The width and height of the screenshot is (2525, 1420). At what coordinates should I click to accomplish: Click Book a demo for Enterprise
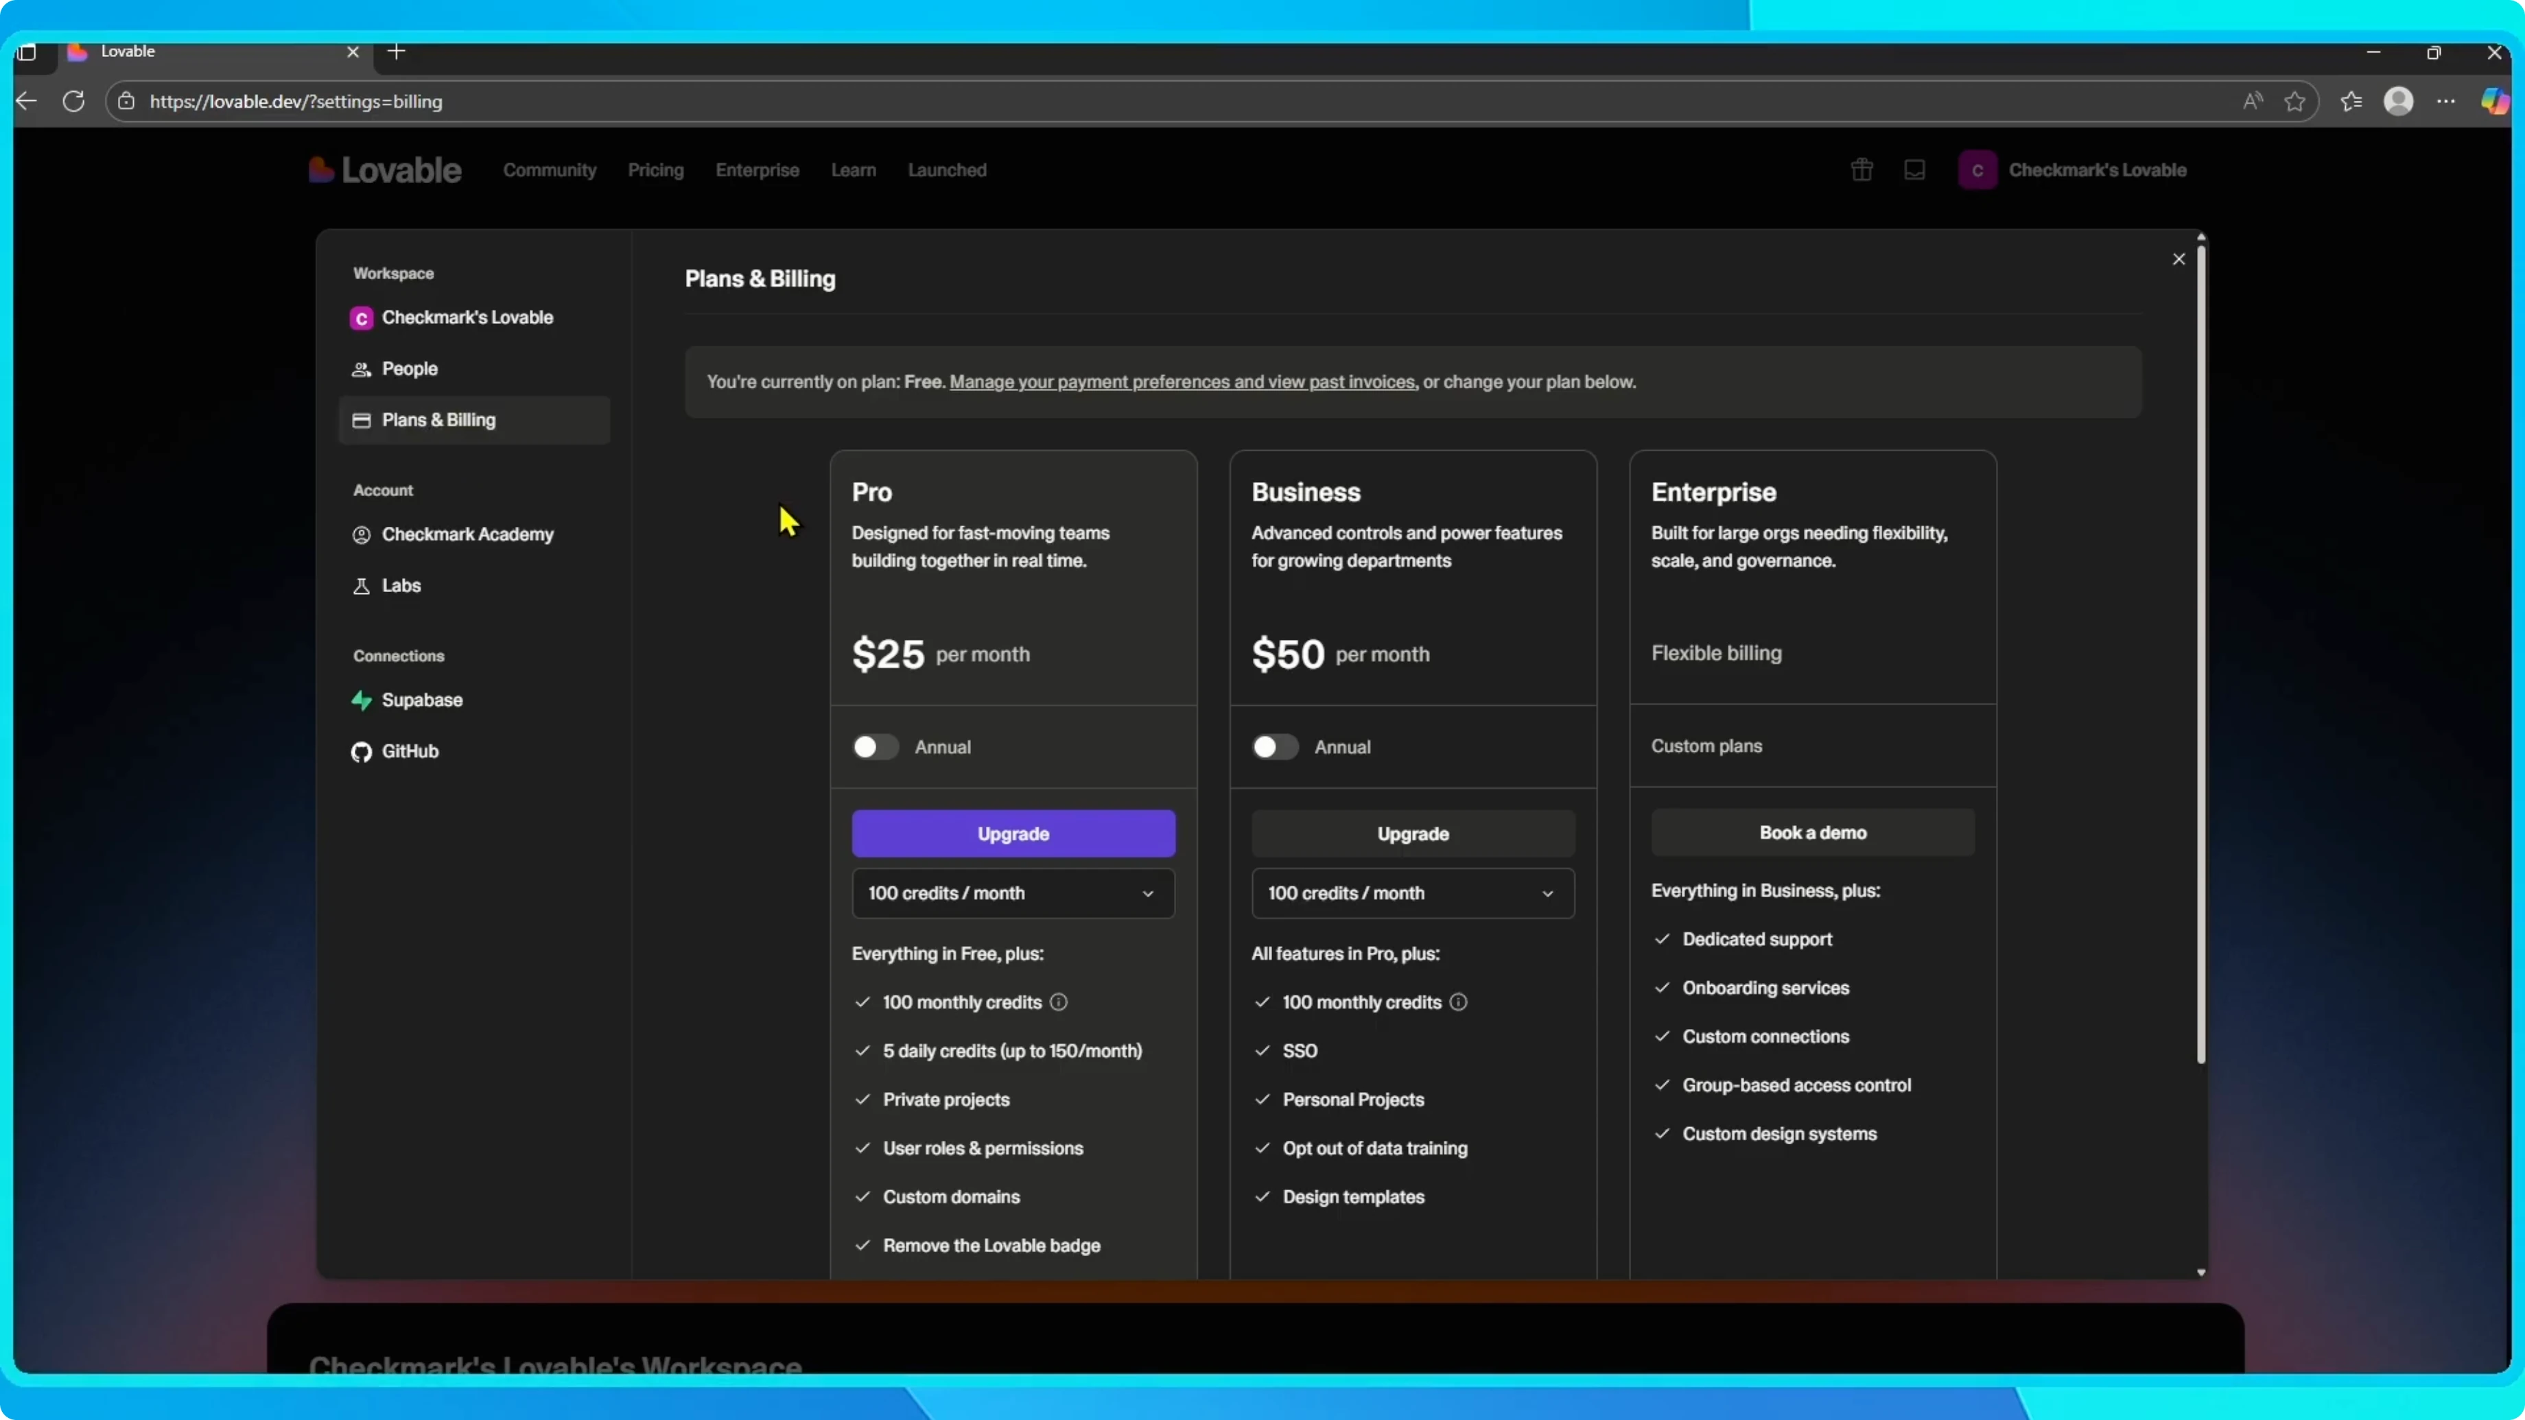pyautogui.click(x=1812, y=832)
